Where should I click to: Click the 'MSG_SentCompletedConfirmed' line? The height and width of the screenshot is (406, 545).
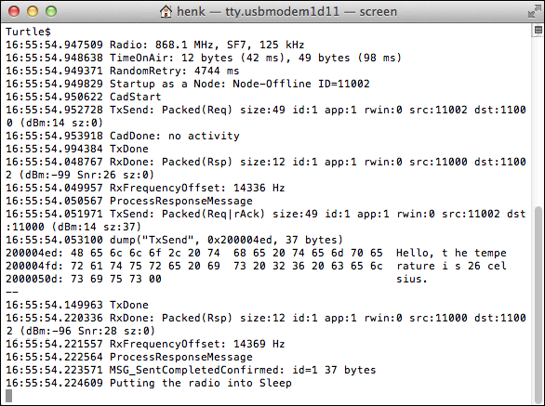point(191,370)
